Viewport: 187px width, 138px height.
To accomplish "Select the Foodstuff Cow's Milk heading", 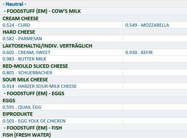I will (x=42, y=11).
